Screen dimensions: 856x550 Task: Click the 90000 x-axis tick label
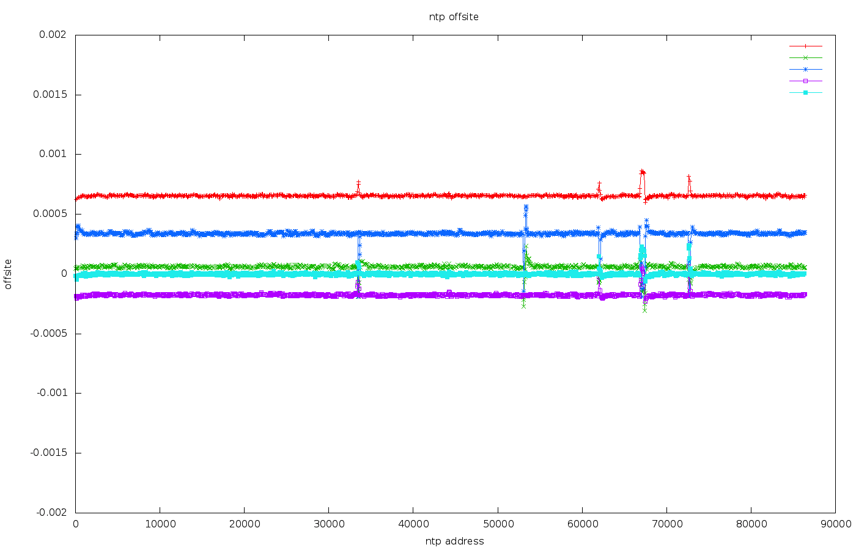(835, 524)
